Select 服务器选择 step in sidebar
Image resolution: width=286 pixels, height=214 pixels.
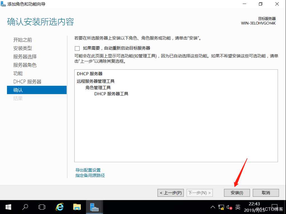coord(25,57)
